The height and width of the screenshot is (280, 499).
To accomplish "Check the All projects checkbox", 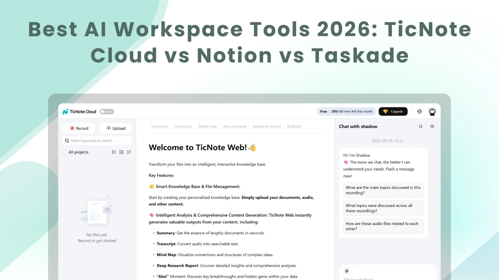I will click(64, 152).
